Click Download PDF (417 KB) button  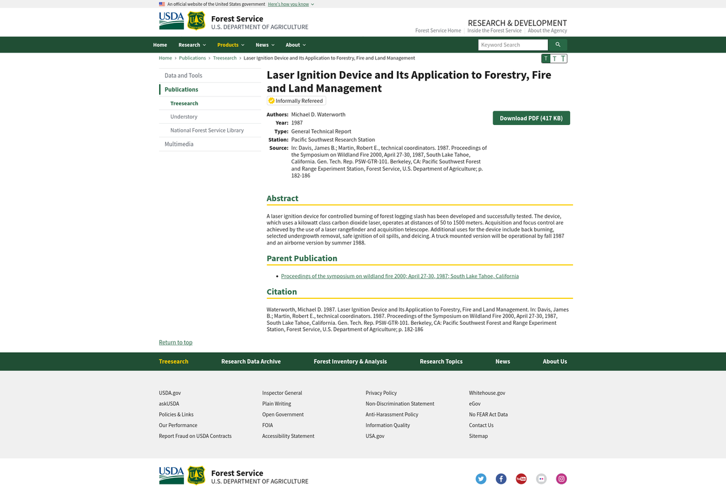tap(531, 118)
